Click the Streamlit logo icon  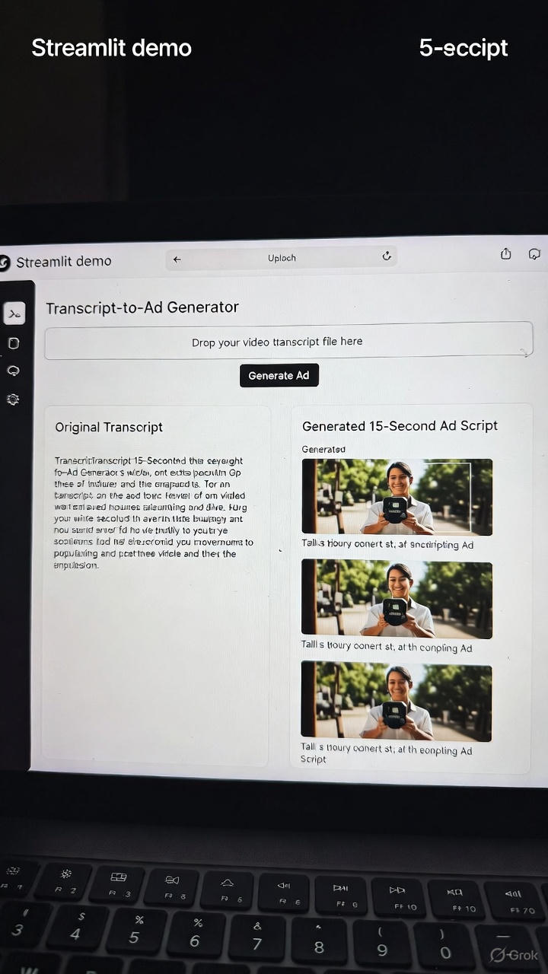(5, 263)
